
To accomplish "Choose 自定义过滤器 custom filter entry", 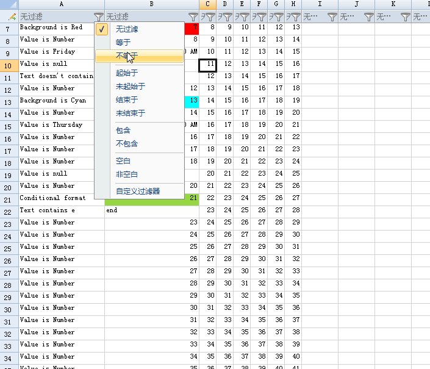I will [139, 191].
